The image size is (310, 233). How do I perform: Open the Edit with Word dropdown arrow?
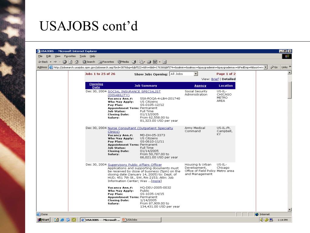160,62
